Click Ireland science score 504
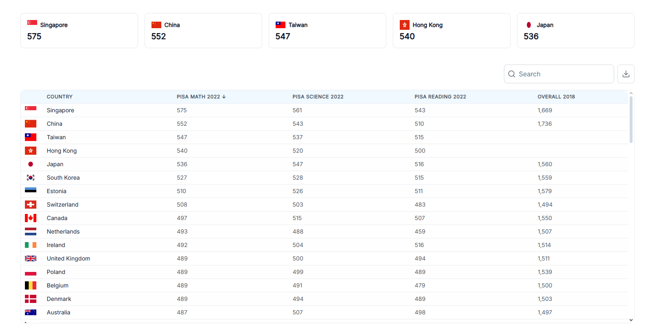The height and width of the screenshot is (325, 655). (x=298, y=245)
